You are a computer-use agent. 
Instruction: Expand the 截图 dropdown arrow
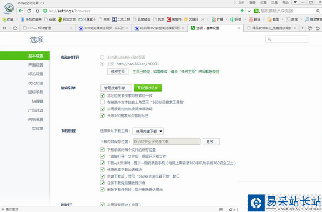[283, 19]
